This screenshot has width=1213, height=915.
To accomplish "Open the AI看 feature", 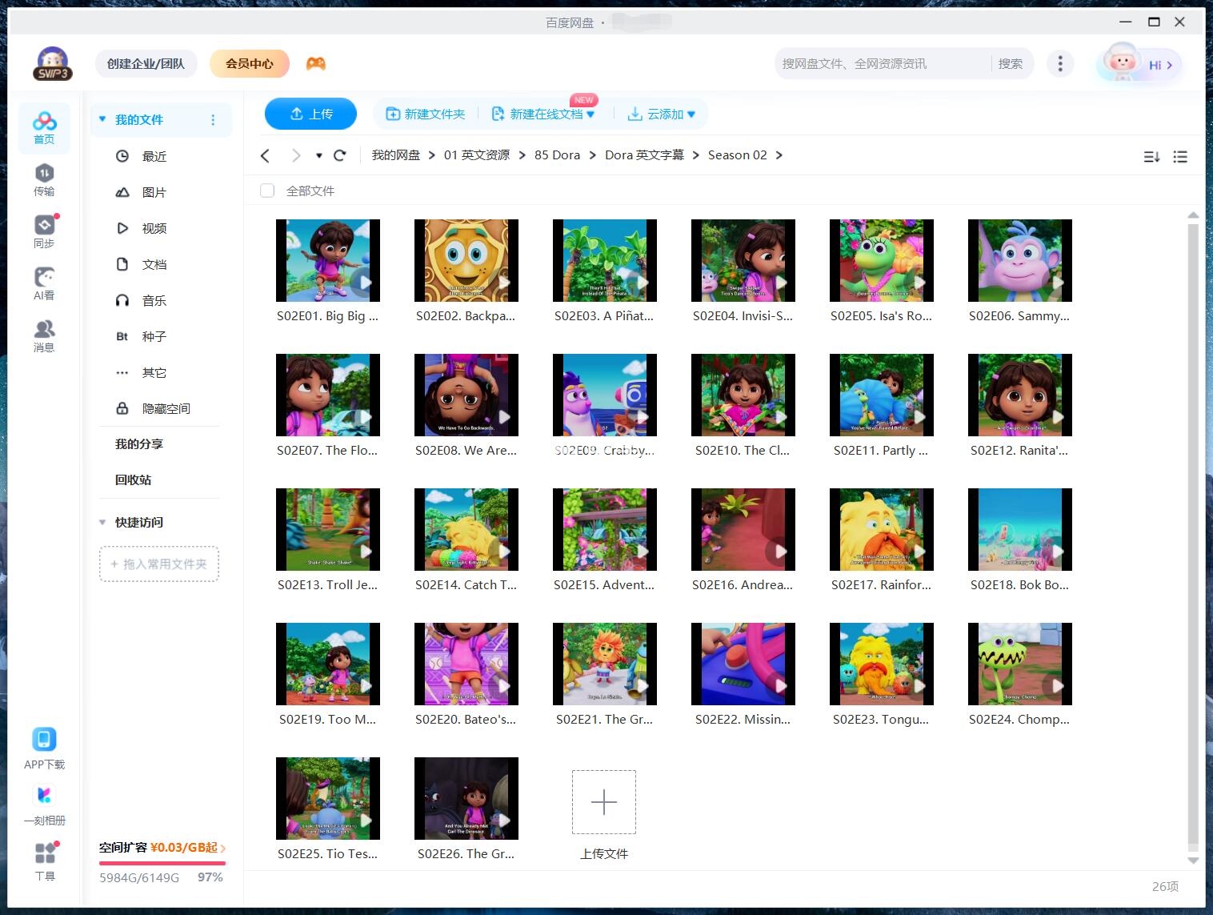I will pyautogui.click(x=44, y=282).
